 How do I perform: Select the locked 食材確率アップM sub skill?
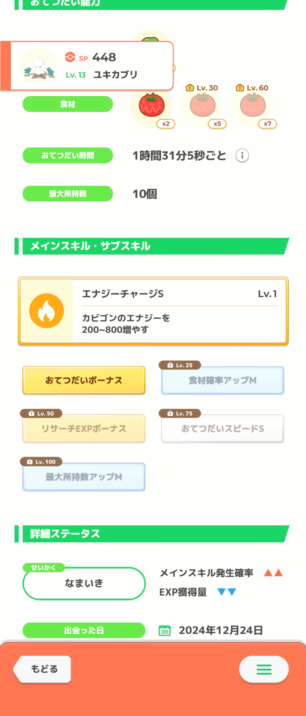point(222,380)
